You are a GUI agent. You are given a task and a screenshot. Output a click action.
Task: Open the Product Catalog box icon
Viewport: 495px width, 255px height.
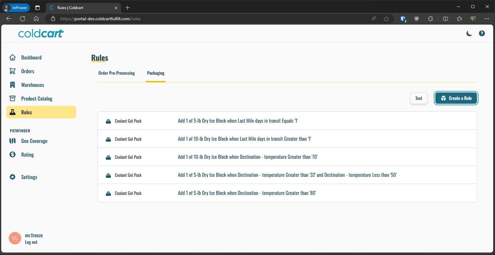click(x=12, y=98)
